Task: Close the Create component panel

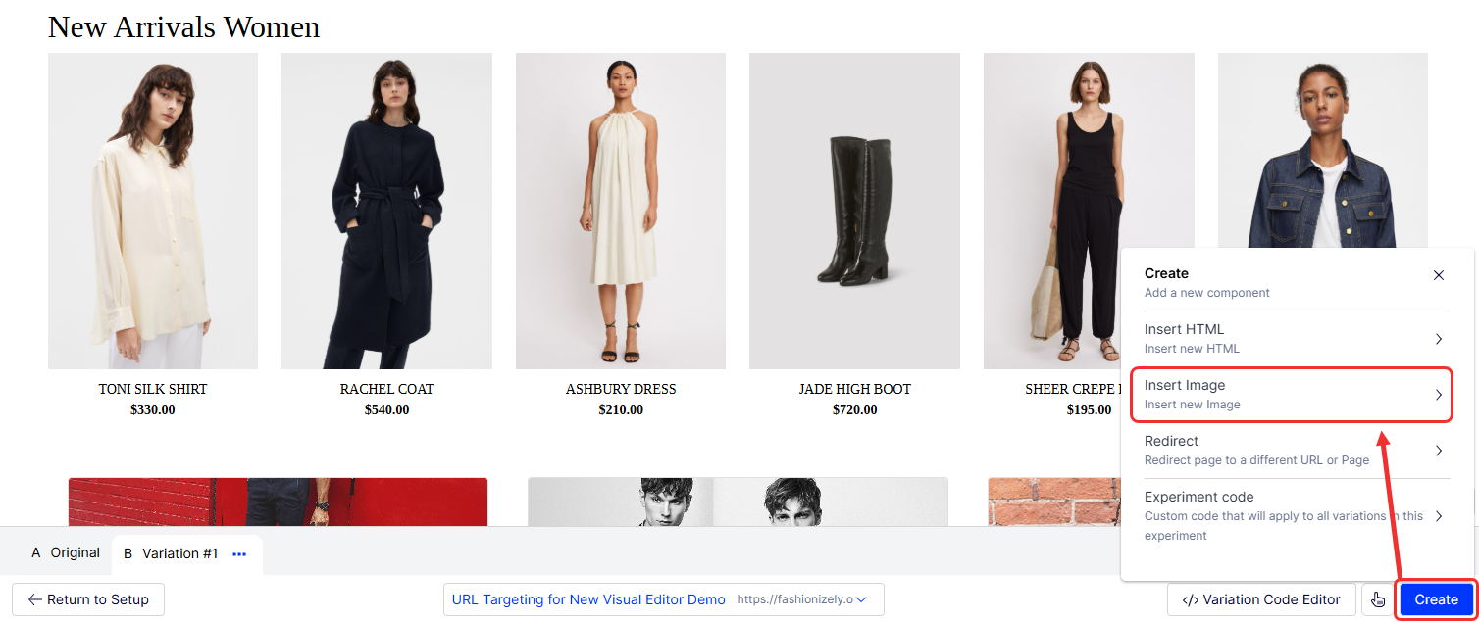Action: (x=1439, y=275)
